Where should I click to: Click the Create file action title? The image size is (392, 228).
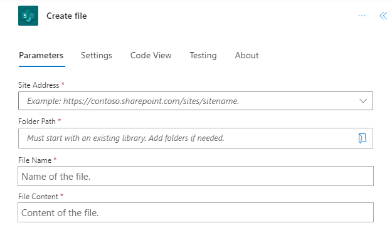tap(66, 16)
